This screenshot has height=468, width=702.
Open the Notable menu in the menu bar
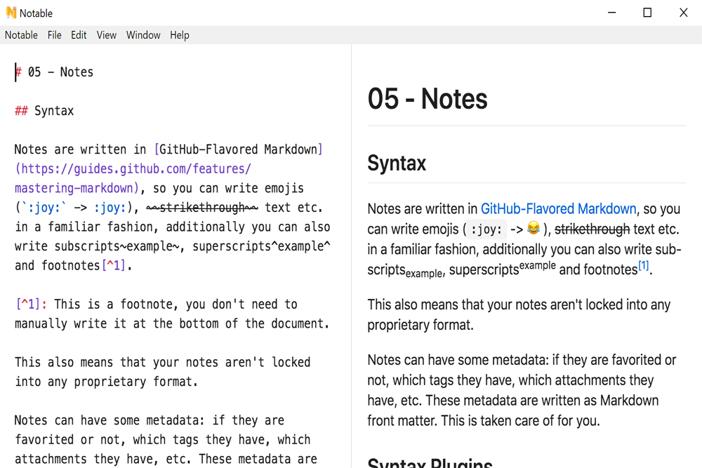tap(21, 35)
